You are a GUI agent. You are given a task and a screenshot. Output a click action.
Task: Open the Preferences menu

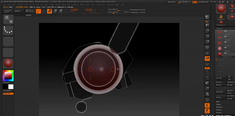[x=75, y=5]
